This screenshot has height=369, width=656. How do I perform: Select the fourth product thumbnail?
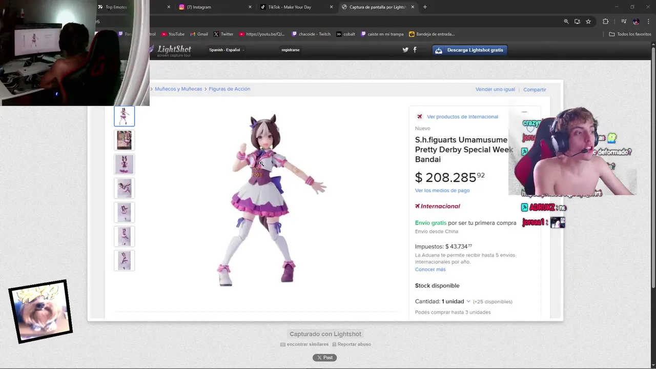point(124,188)
